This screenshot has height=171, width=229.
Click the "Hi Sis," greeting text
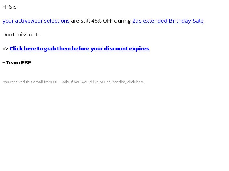coord(10,7)
